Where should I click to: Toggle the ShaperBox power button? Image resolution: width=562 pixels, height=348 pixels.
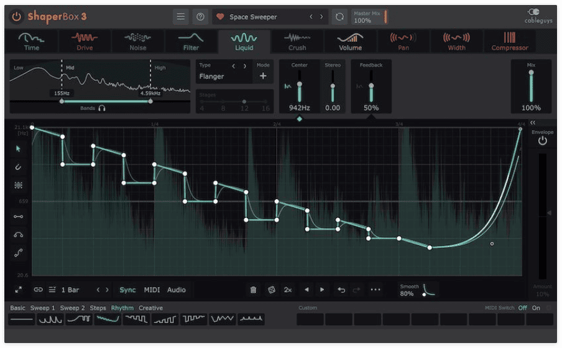17,17
